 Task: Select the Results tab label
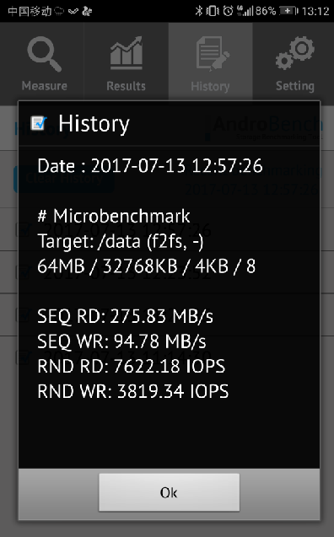coord(126,86)
